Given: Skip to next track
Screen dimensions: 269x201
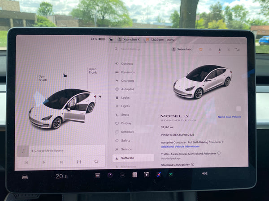Looking at the screenshot, I should (61, 162).
